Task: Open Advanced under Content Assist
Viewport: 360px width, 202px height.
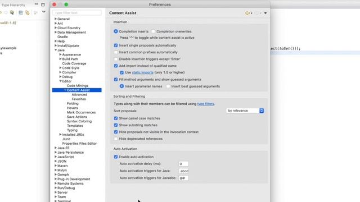Action: [x=79, y=95]
